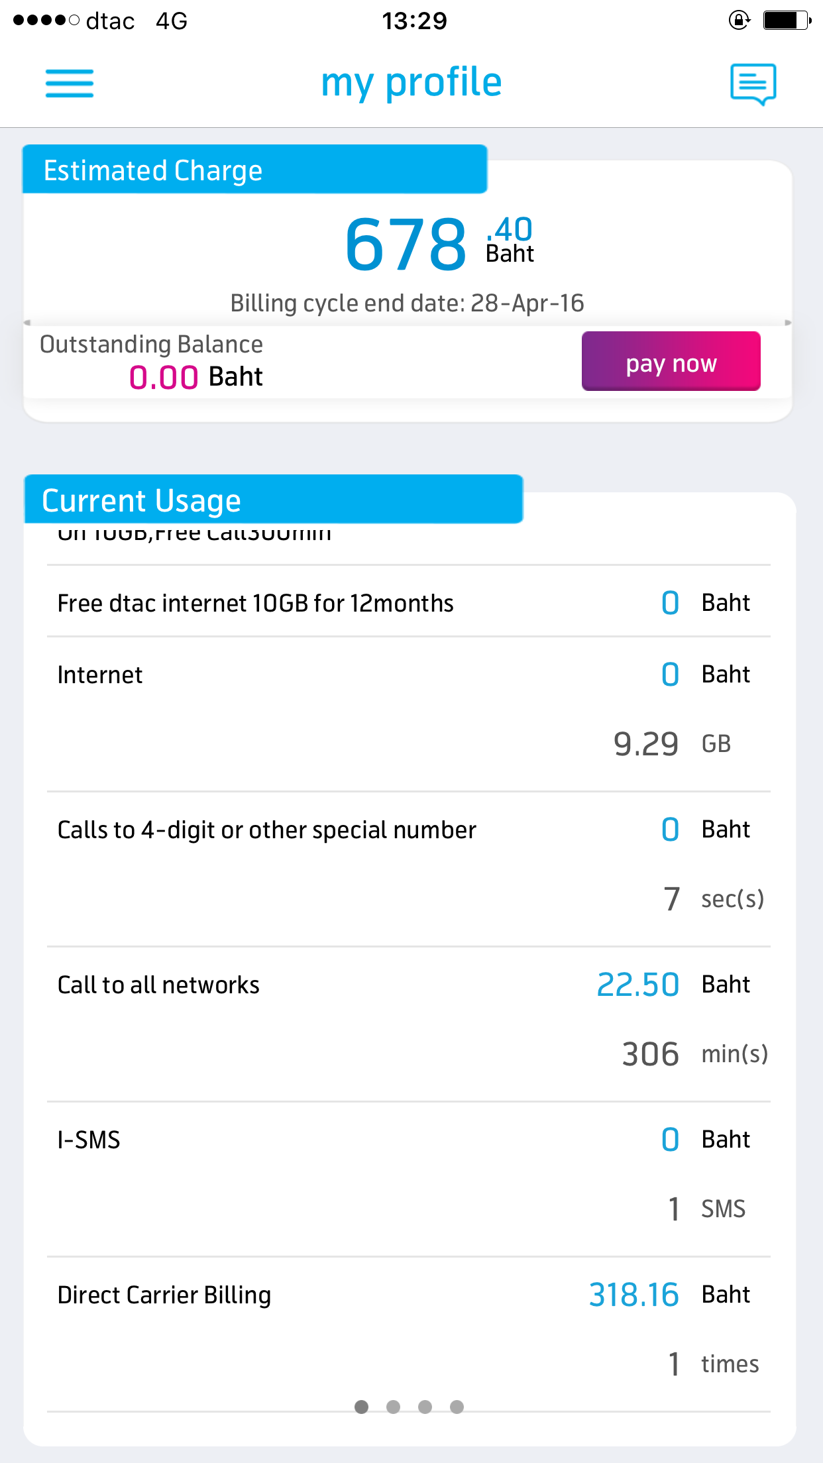Tap the Current Usage header tab
823x1463 pixels.
273,500
